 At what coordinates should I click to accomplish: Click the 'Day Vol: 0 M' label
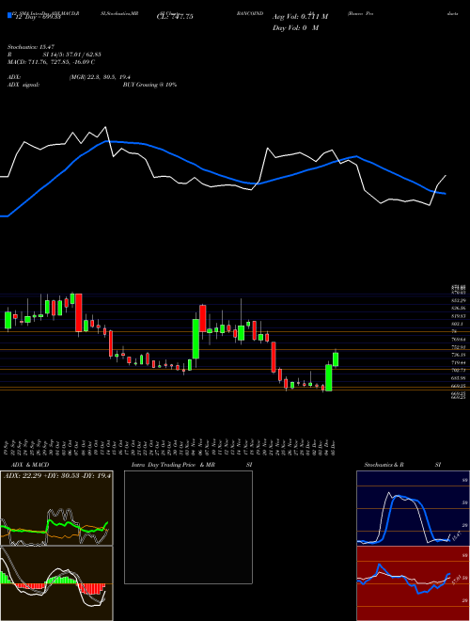(295, 27)
